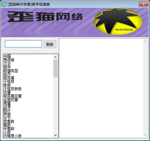150x141 pixels.
Task: Focus the search text input field
Action: (23, 44)
